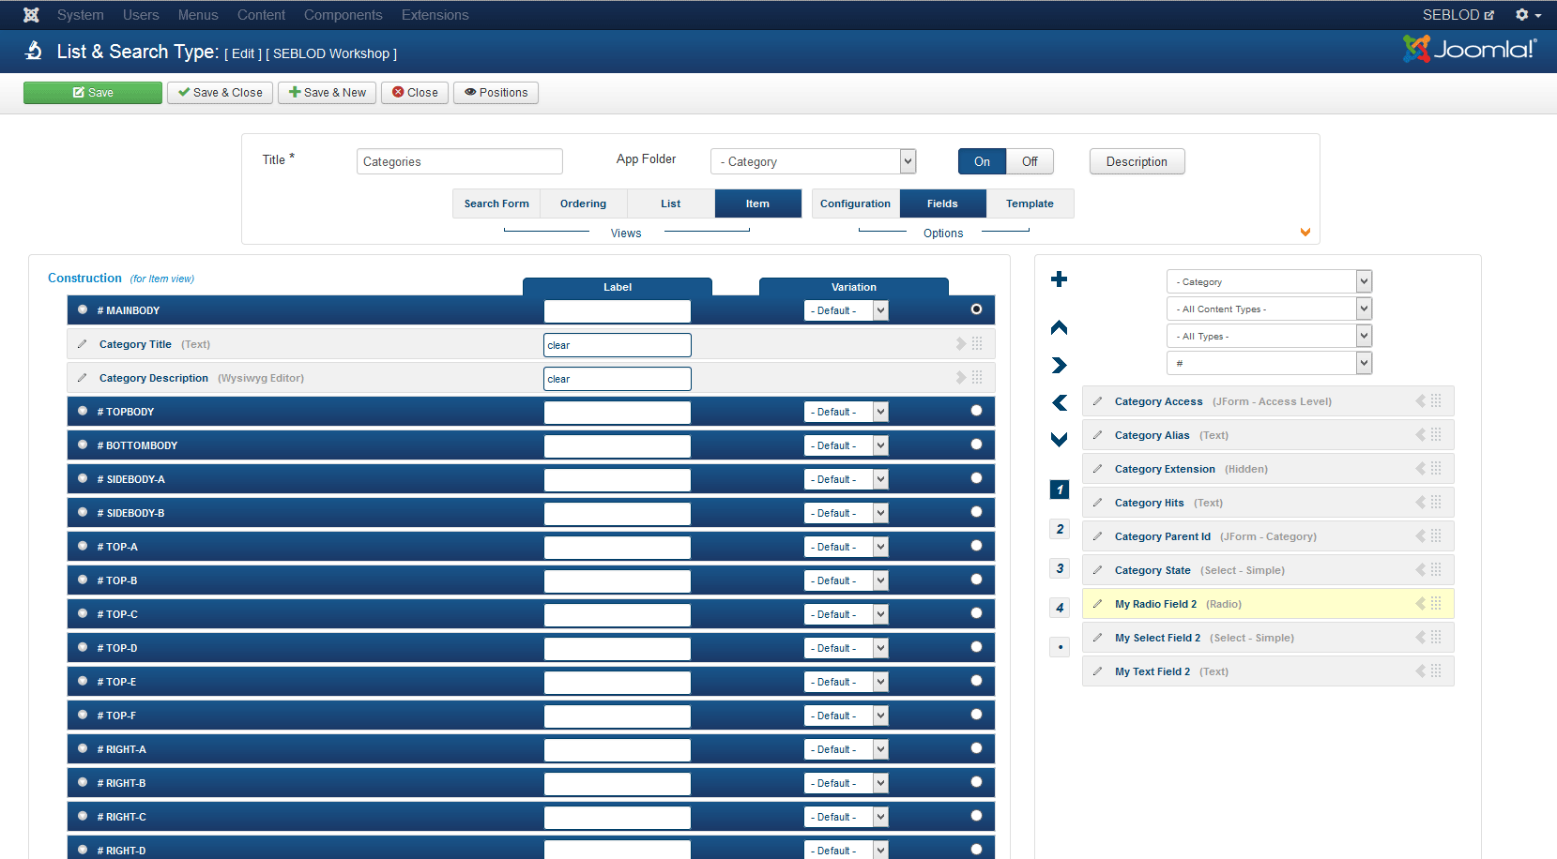Open the # filter dropdown in field panel

click(x=1269, y=363)
